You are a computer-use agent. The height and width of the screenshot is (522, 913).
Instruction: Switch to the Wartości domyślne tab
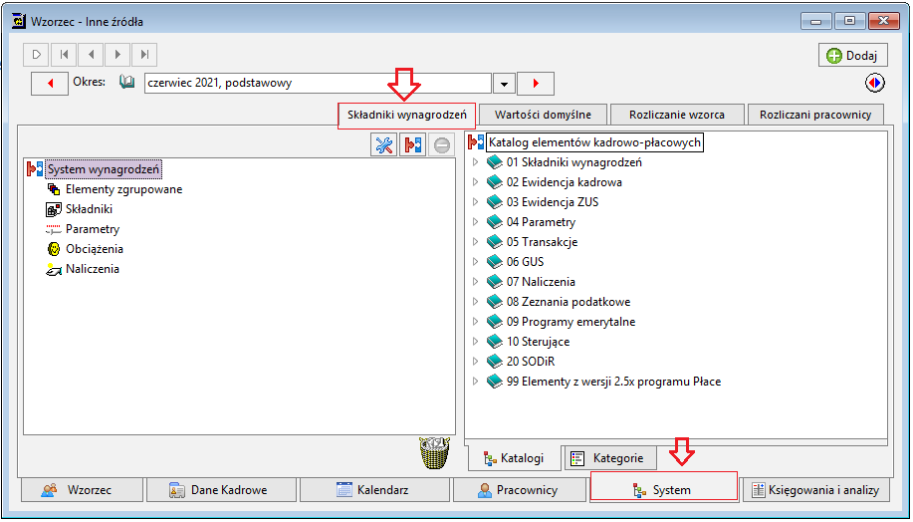tap(543, 115)
